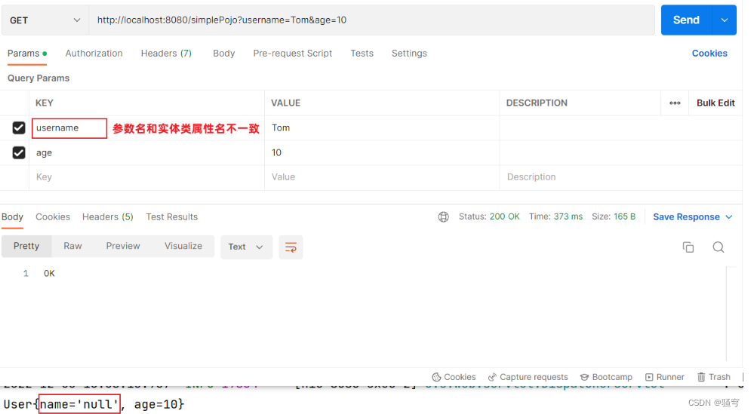Click the VALUE column header
The height and width of the screenshot is (414, 751).
pos(286,103)
